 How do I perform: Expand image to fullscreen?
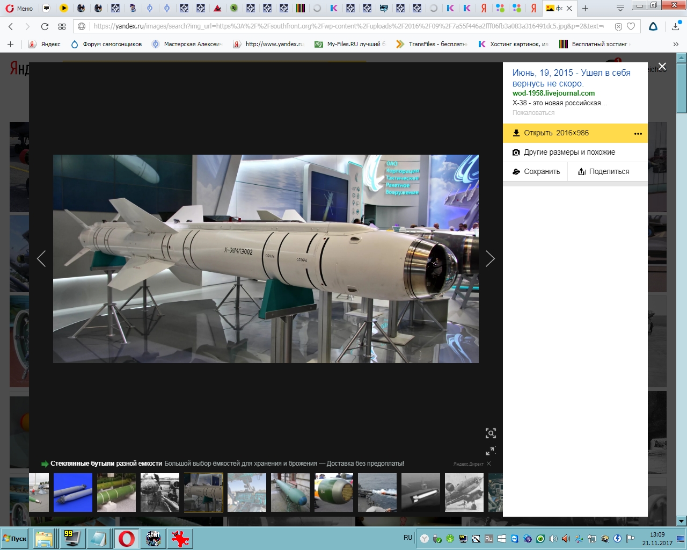click(x=491, y=451)
